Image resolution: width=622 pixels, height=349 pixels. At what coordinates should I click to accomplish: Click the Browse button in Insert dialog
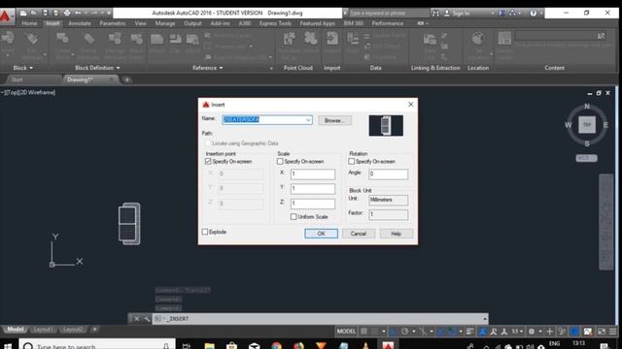coord(334,120)
